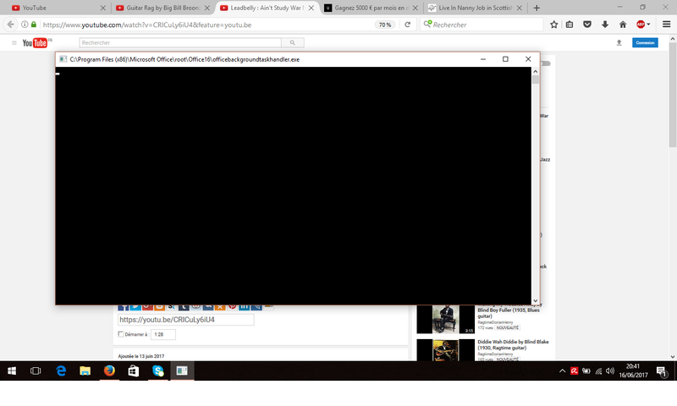Open the Firefox downloads arrow

tap(605, 25)
